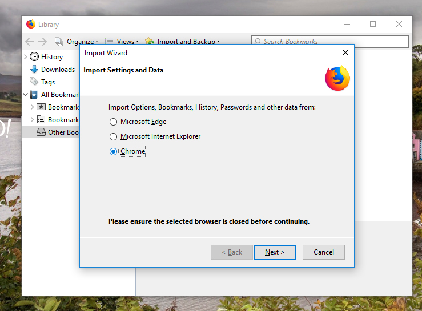Collapse the All Bookmarks tree node

(26, 94)
